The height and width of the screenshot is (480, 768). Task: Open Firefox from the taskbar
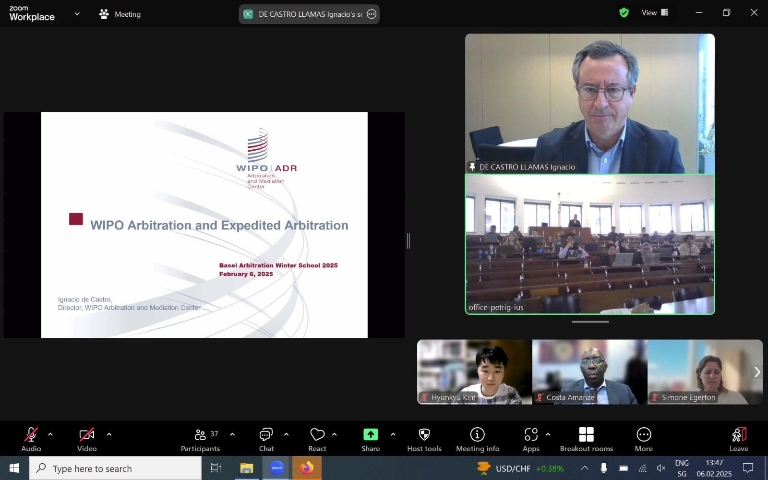click(x=307, y=468)
